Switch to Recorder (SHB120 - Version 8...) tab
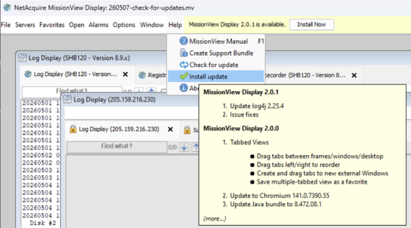Image resolution: width=411 pixels, height=228 pixels. (x=305, y=75)
